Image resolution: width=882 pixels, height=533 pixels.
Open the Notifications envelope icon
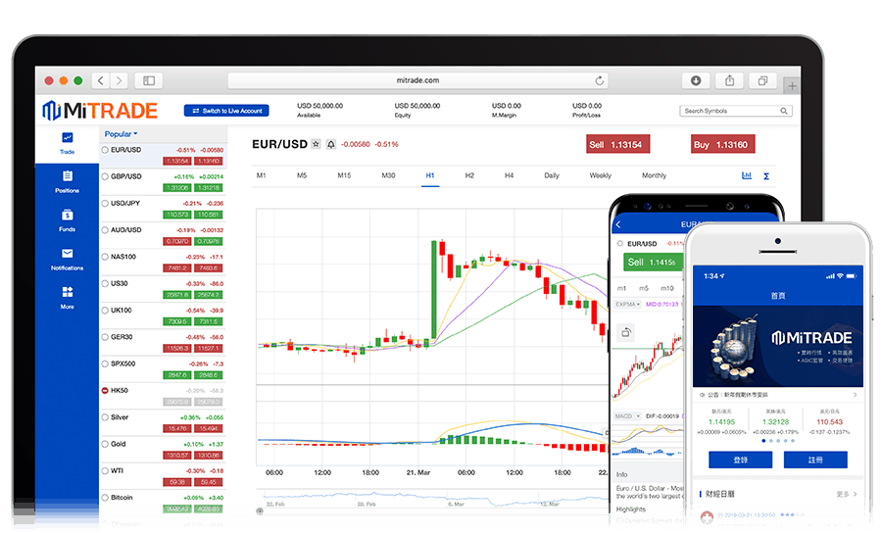[67, 254]
